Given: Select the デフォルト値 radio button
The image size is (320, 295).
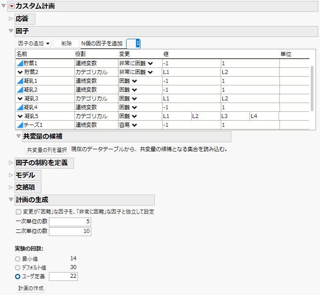Looking at the screenshot, I should (18, 268).
